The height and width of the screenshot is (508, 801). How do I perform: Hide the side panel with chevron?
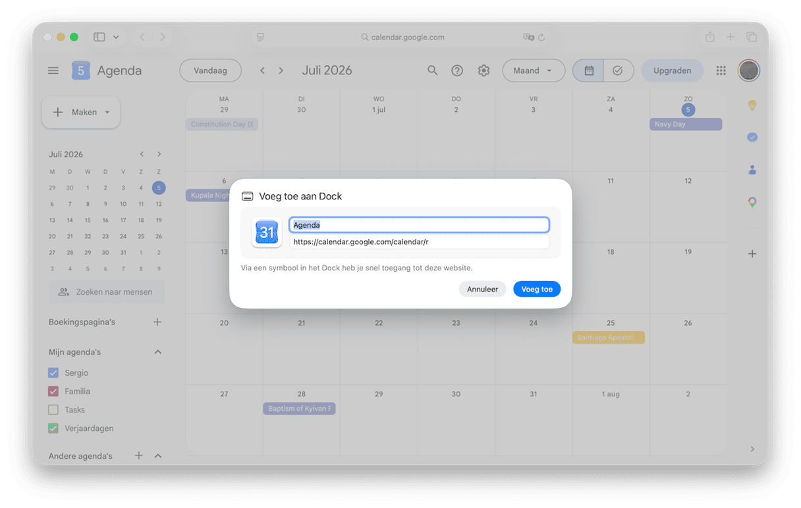(752, 449)
